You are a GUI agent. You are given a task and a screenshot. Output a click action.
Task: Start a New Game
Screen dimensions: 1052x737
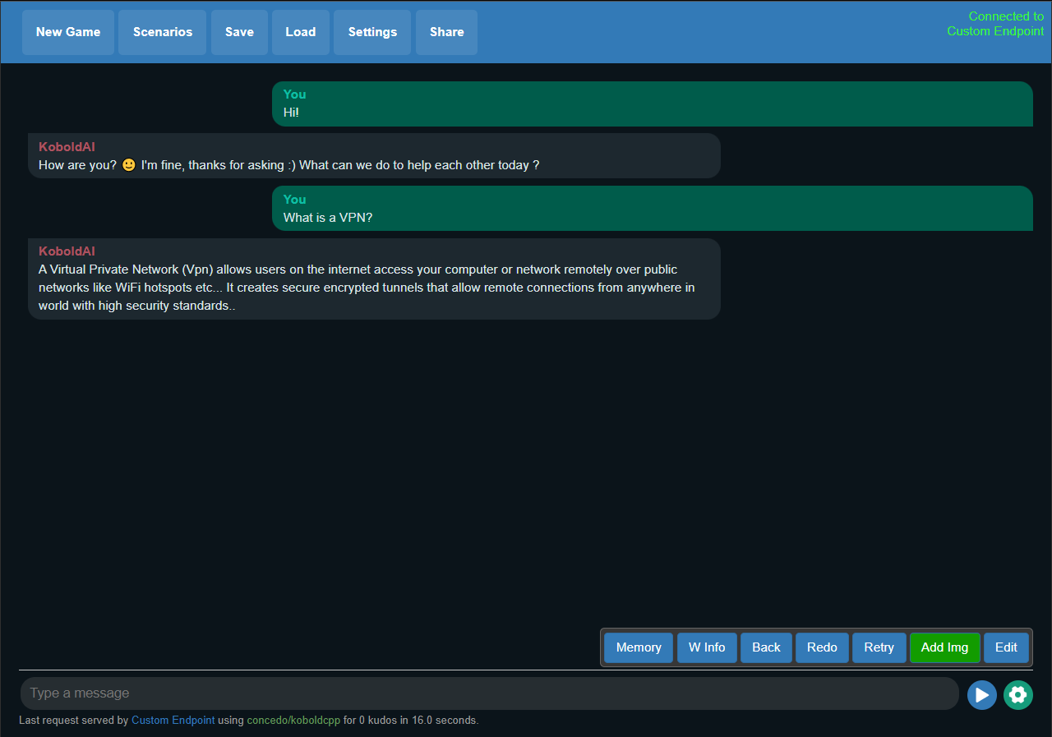[68, 32]
